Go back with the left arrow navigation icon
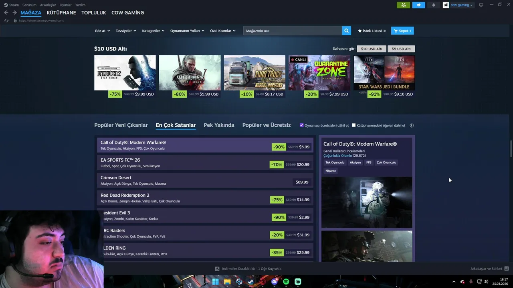This screenshot has height=288, width=513. [6, 13]
